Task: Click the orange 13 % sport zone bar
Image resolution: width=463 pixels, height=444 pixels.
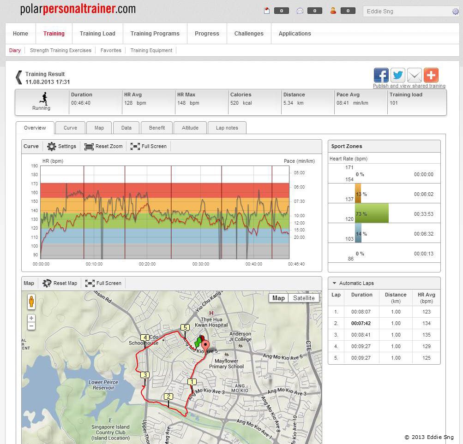Action: coord(358,194)
